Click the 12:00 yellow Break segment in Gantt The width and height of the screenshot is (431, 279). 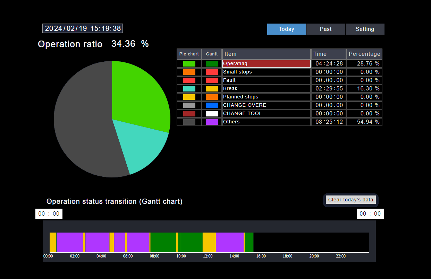(209, 243)
